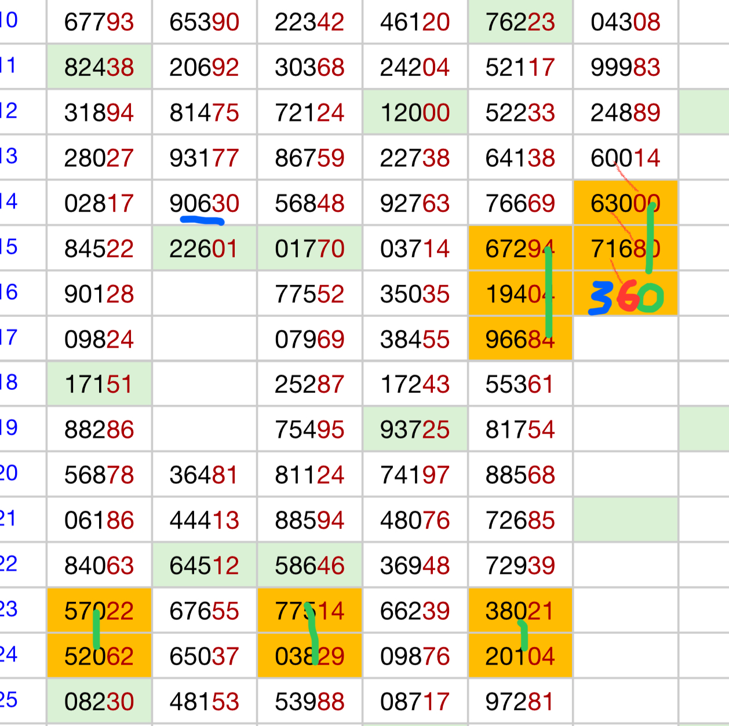The width and height of the screenshot is (729, 726).
Task: Click the number 20692
Action: coord(205,67)
